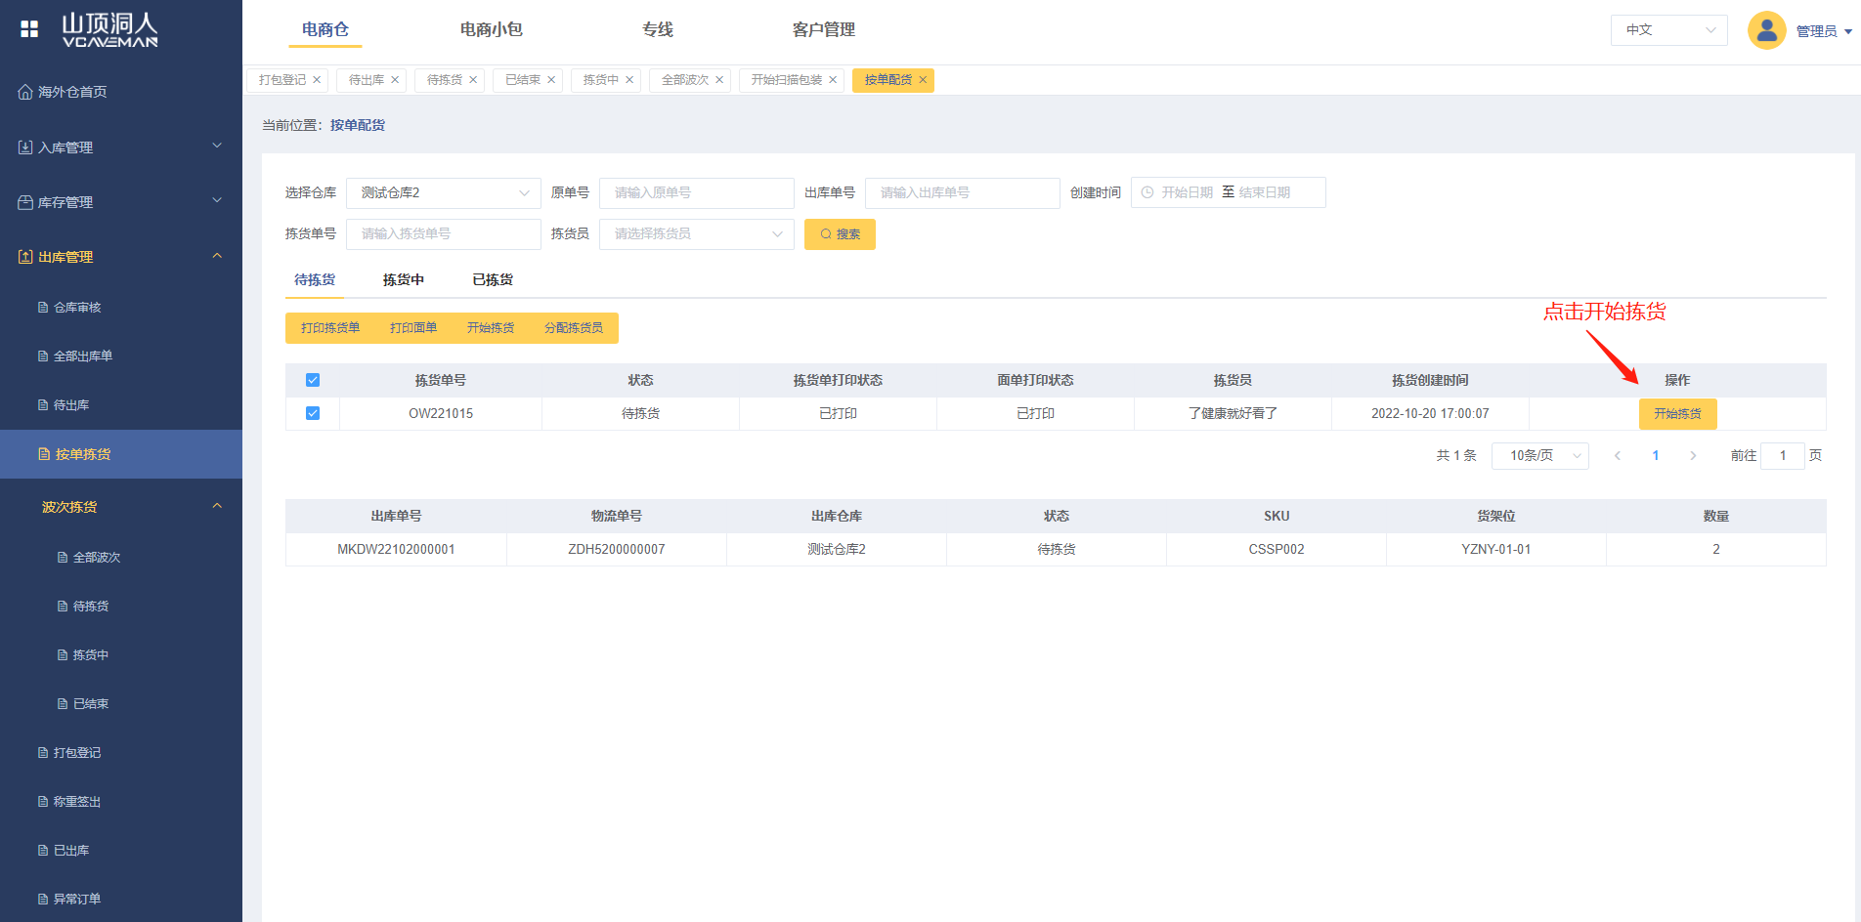Click next page arrow in pagination

click(x=1693, y=456)
